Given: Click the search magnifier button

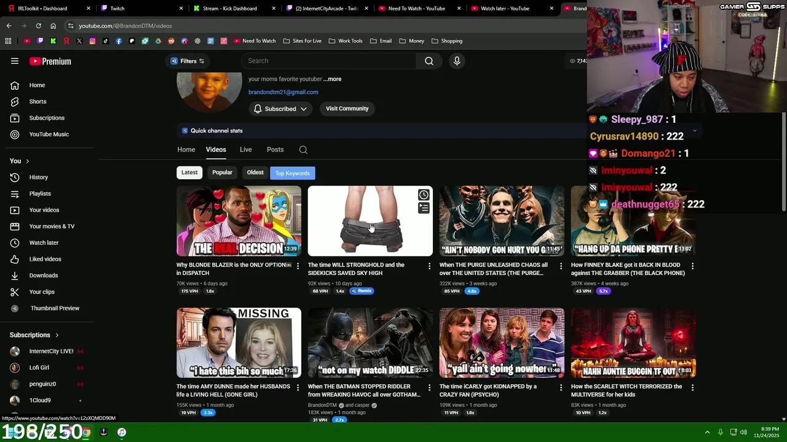Looking at the screenshot, I should (x=429, y=61).
